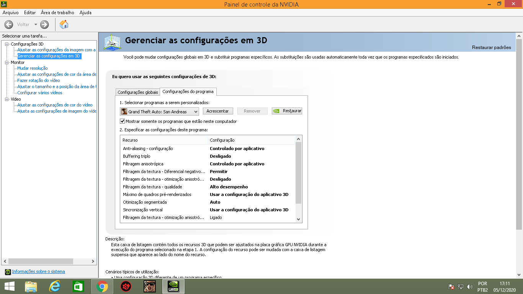Open Google Chrome from taskbar
The height and width of the screenshot is (294, 523).
pos(102,286)
